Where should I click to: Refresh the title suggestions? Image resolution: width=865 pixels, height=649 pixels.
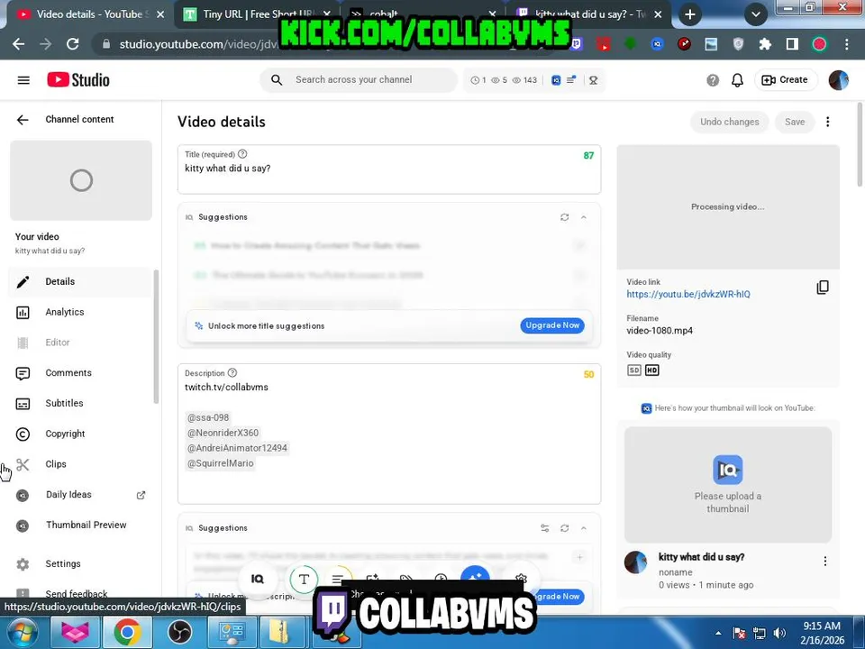click(x=564, y=217)
